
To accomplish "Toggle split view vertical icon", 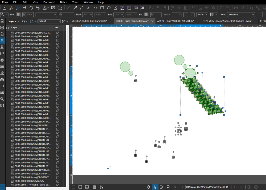I will (x=80, y=187).
